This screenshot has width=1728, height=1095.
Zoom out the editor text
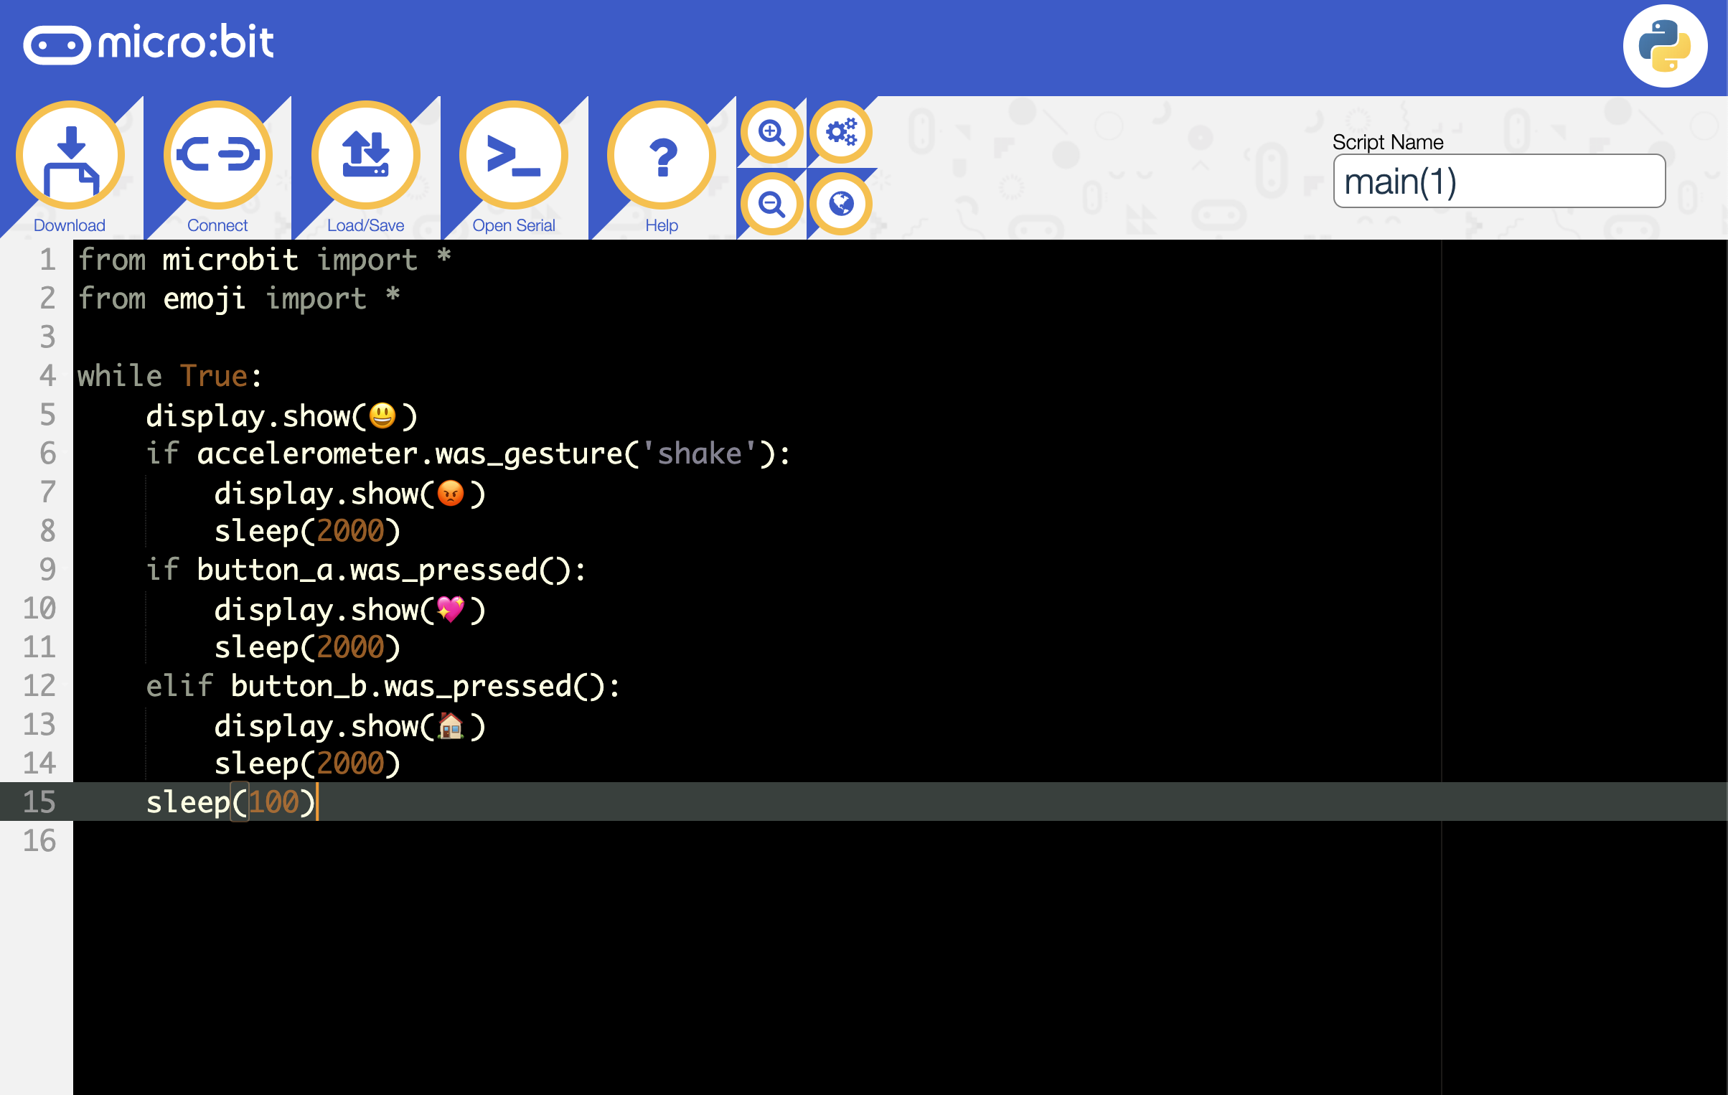point(771,205)
